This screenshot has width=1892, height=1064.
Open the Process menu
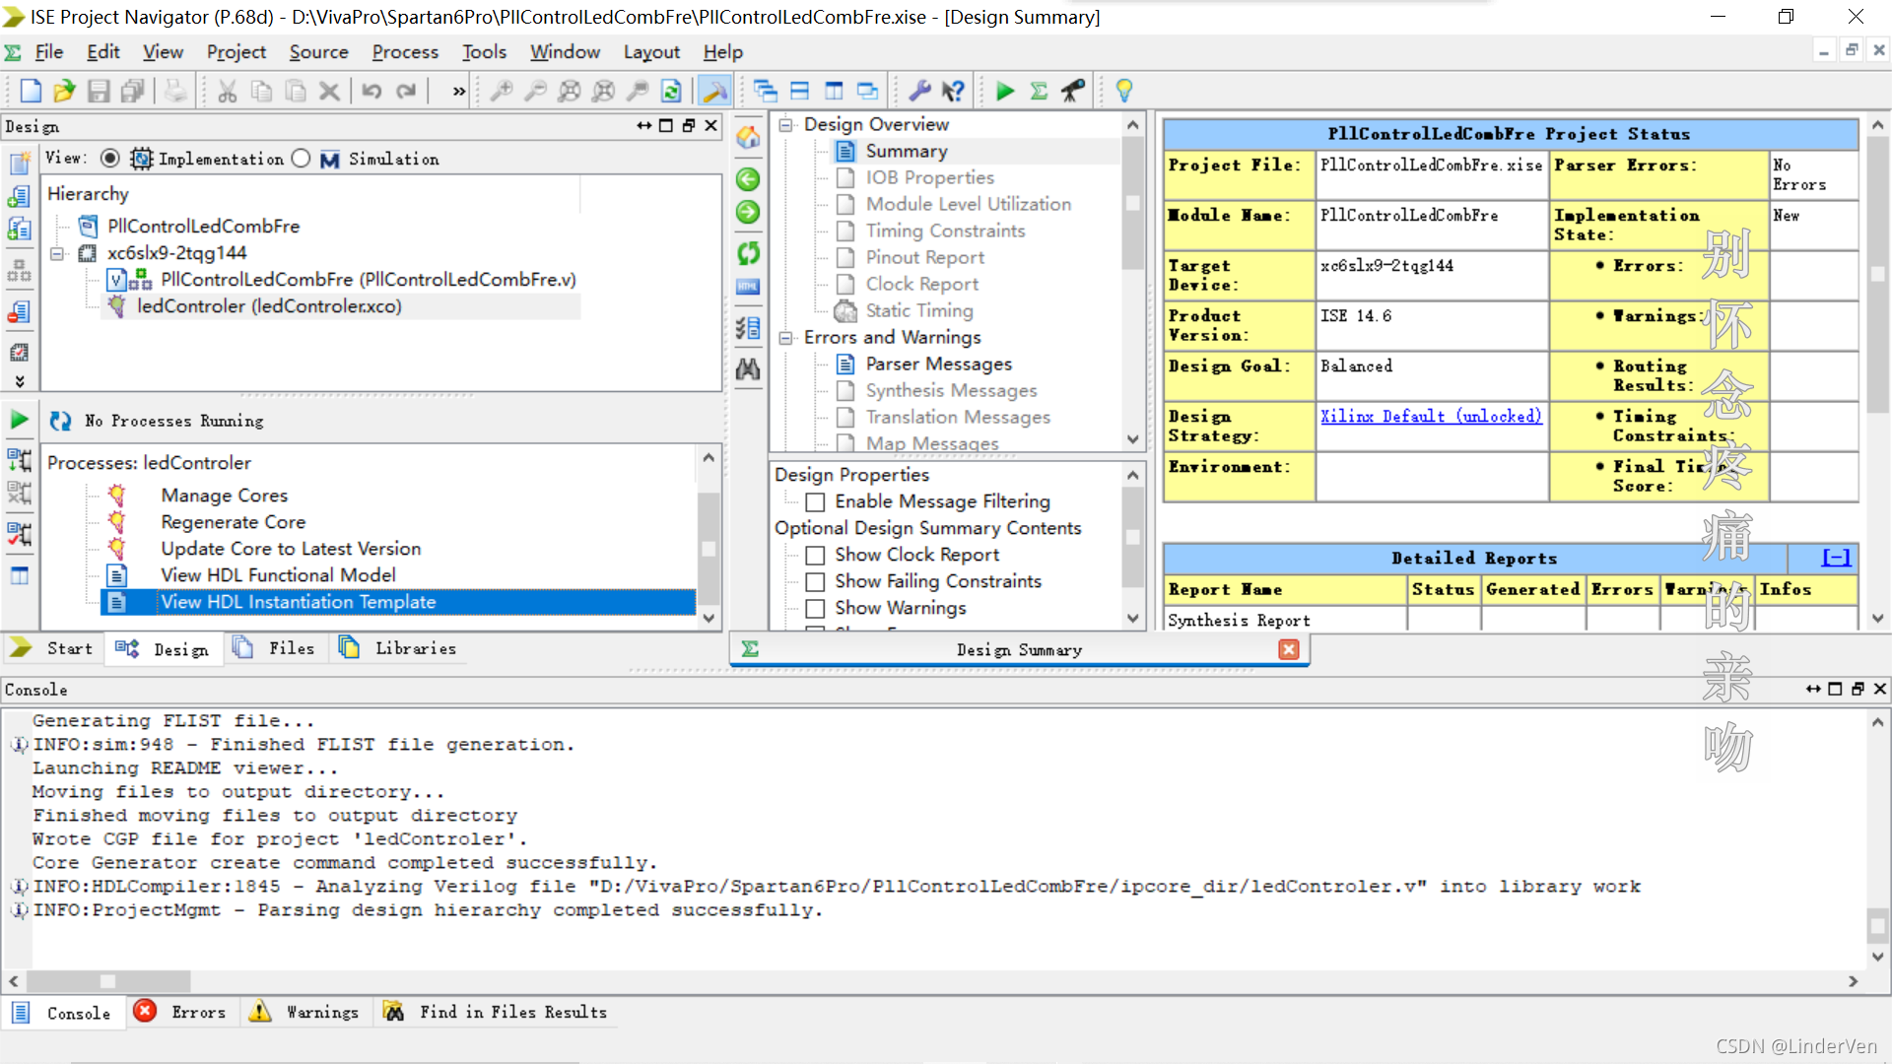pyautogui.click(x=404, y=52)
